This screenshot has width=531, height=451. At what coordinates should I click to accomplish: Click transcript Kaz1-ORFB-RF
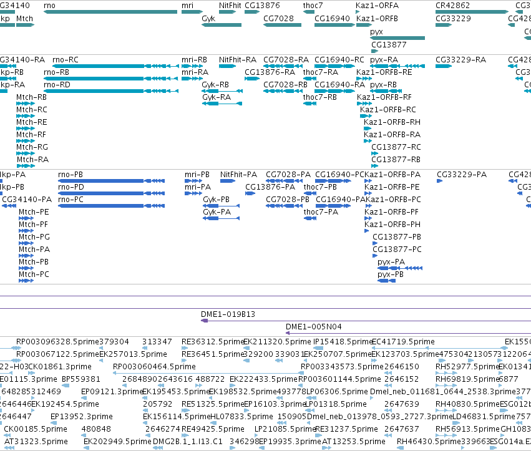[384, 97]
